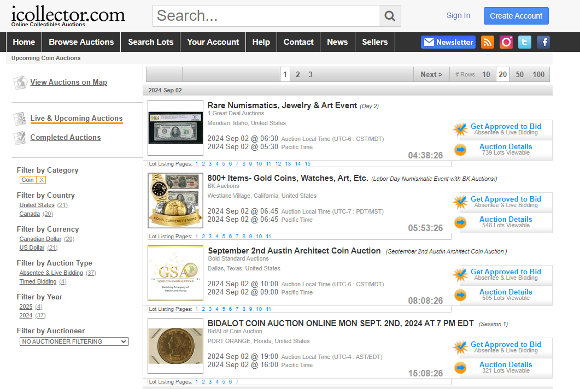Show 50 rows per page
Viewport: 580px width, 389px height.
pos(519,75)
